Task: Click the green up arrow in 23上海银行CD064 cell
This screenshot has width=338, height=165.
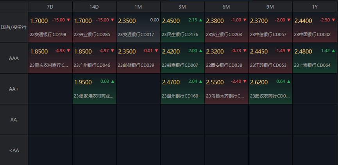Action: (x=333, y=51)
